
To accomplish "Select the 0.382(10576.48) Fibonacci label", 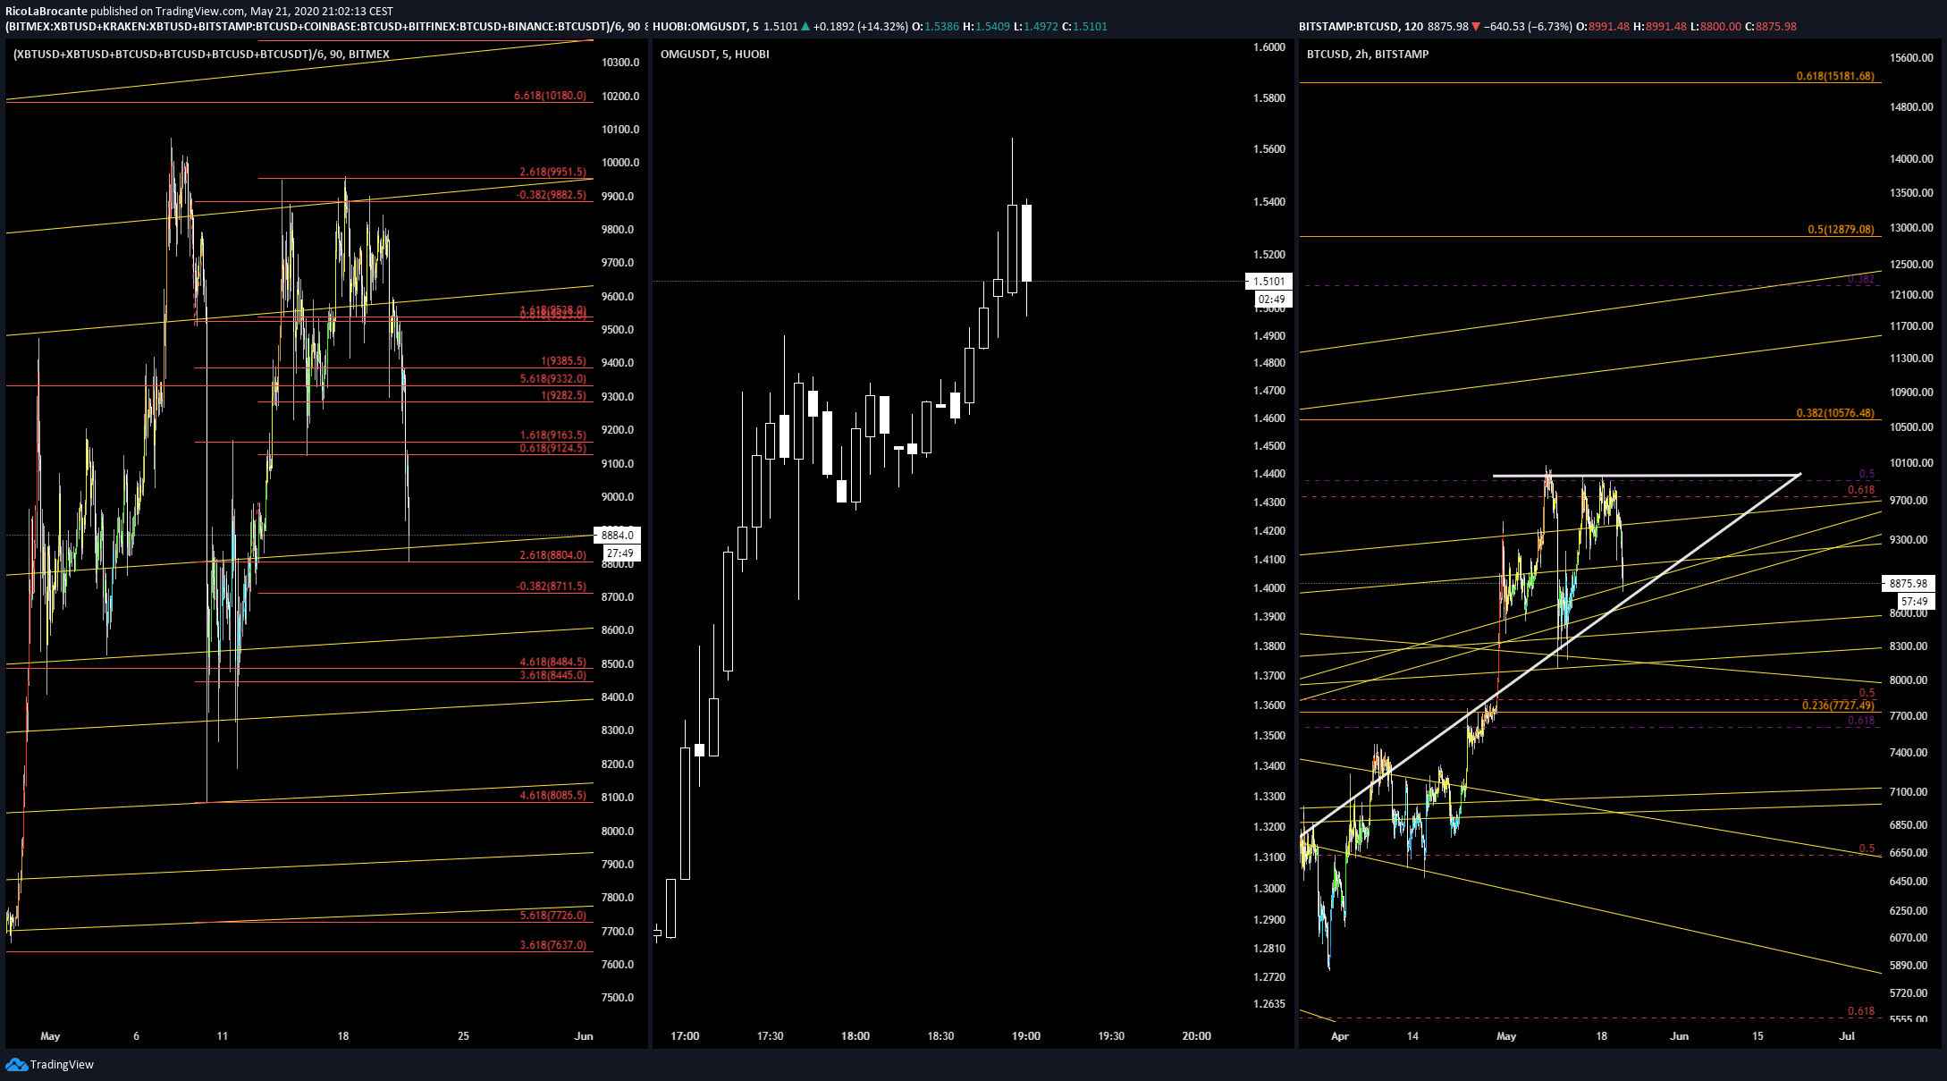I will (1835, 413).
